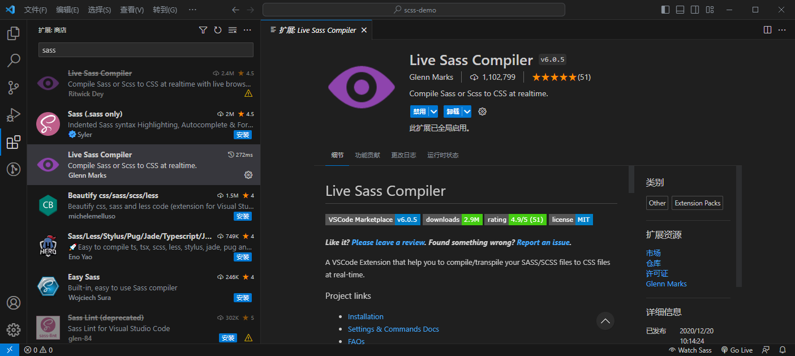This screenshot has width=795, height=356.
Task: Click warning icon on Ritwick Dey extension
Action: [x=248, y=93]
